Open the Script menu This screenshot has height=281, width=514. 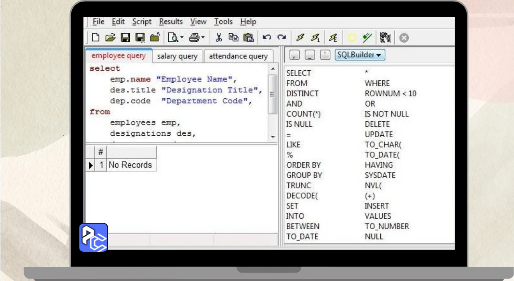coord(142,22)
